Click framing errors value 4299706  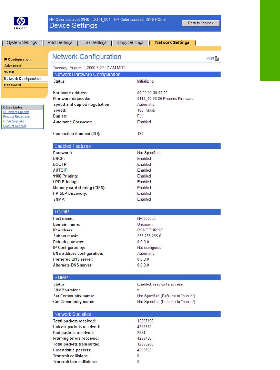point(144,339)
